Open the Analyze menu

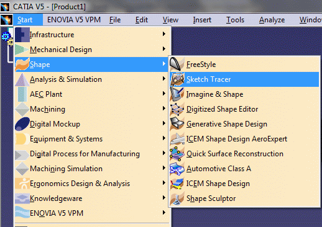point(272,20)
